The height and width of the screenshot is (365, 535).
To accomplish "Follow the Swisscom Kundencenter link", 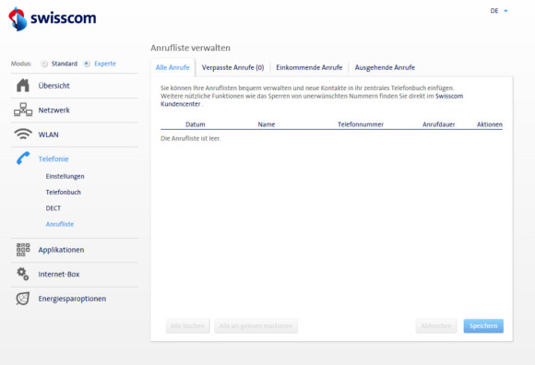I will [312, 100].
